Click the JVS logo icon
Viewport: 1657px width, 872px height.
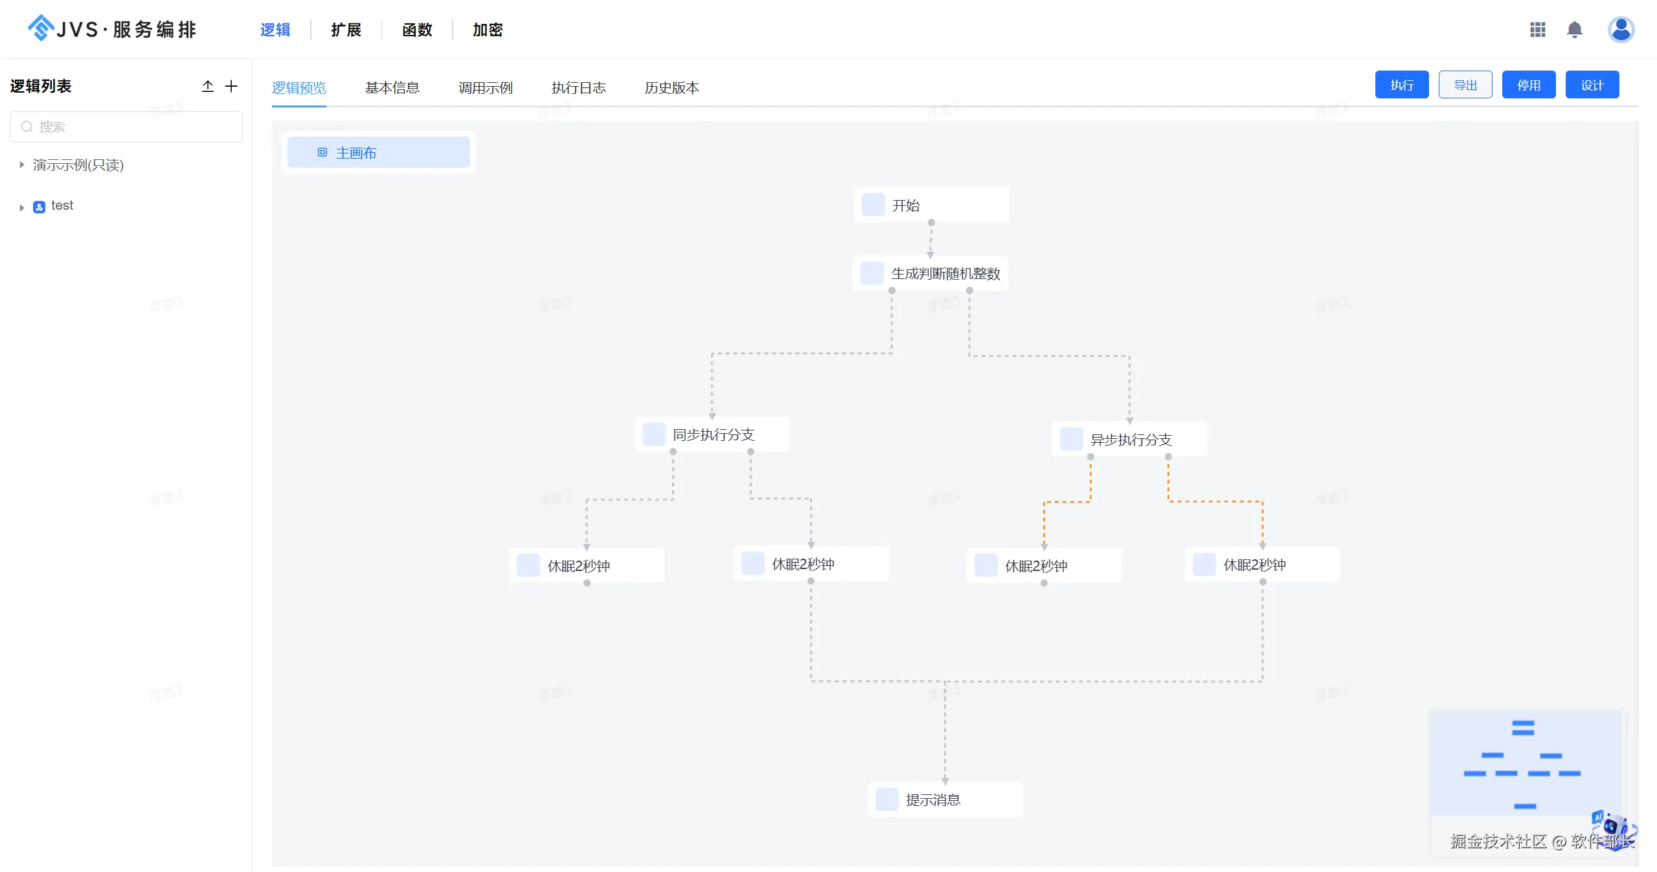click(41, 28)
